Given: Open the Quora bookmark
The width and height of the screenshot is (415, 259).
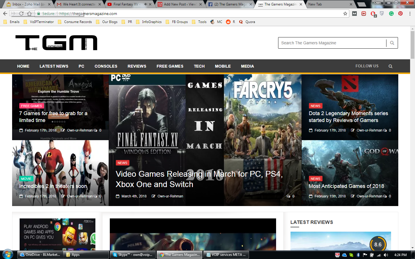Looking at the screenshot, I should coord(247,22).
